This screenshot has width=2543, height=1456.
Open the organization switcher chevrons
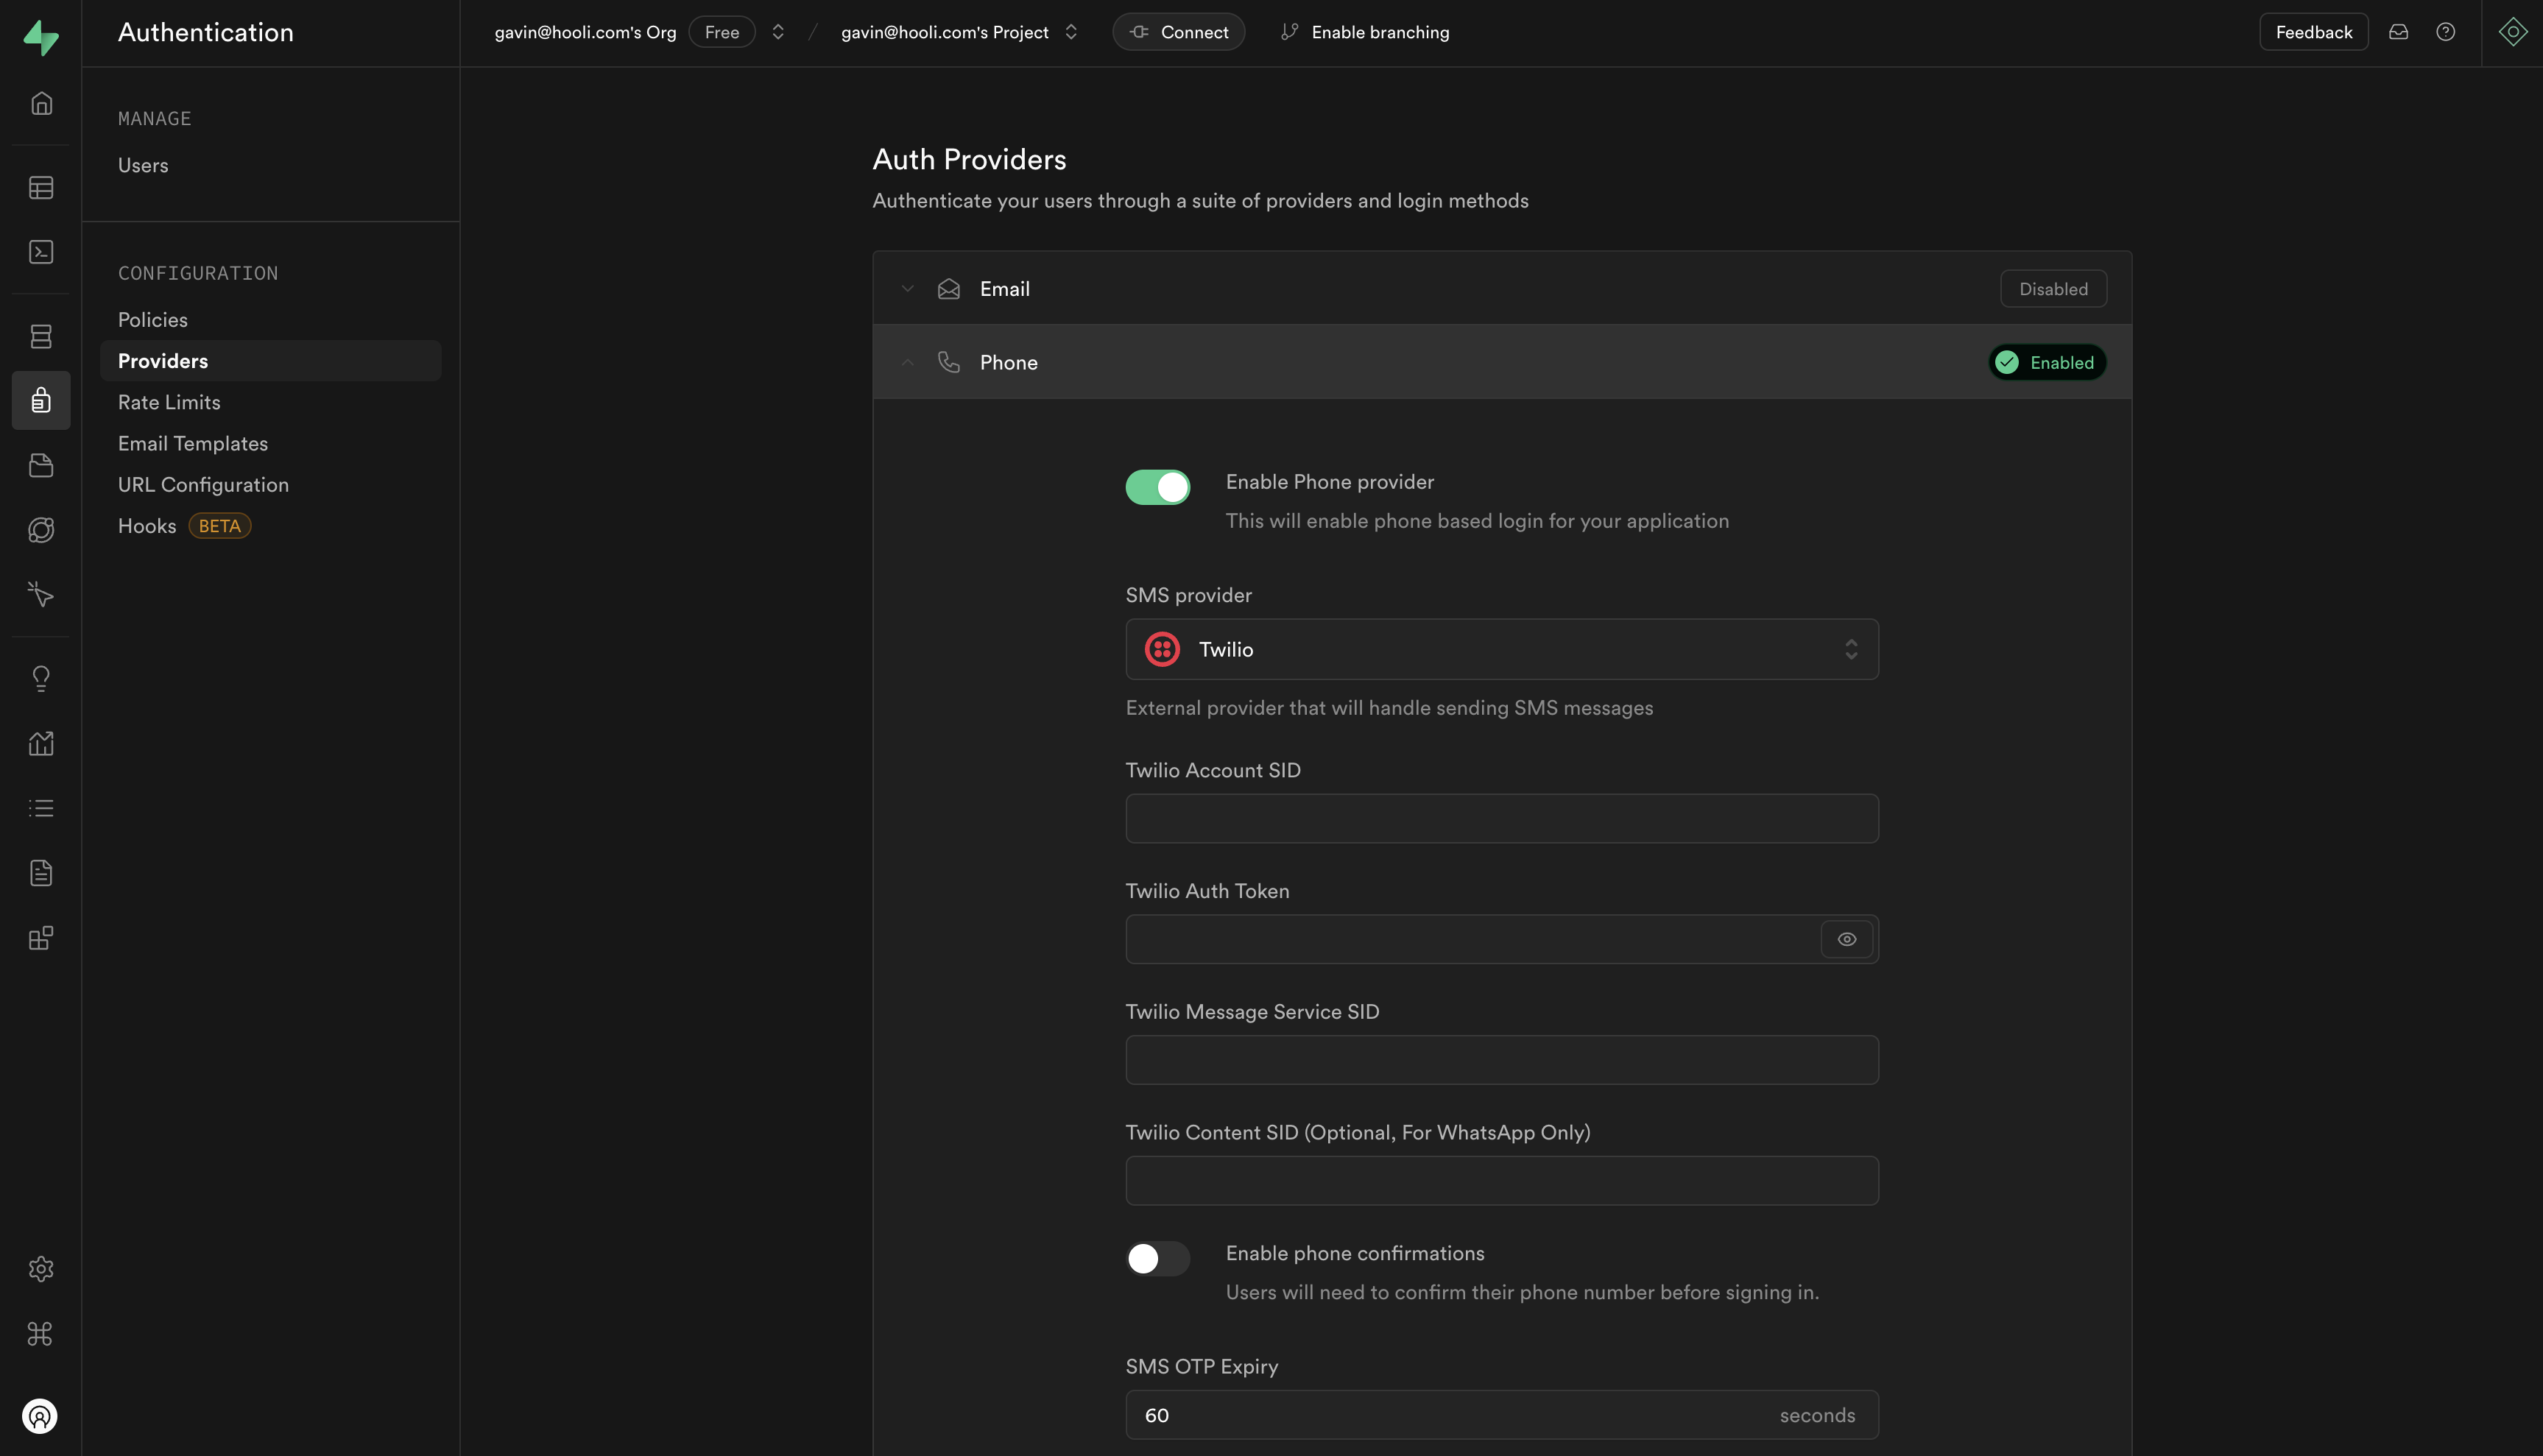click(x=778, y=32)
